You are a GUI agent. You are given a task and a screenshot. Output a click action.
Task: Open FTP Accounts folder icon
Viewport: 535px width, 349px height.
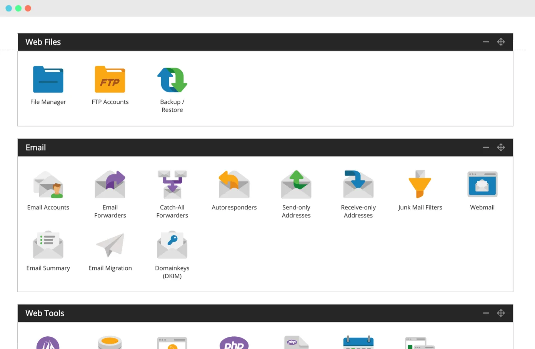(x=110, y=79)
